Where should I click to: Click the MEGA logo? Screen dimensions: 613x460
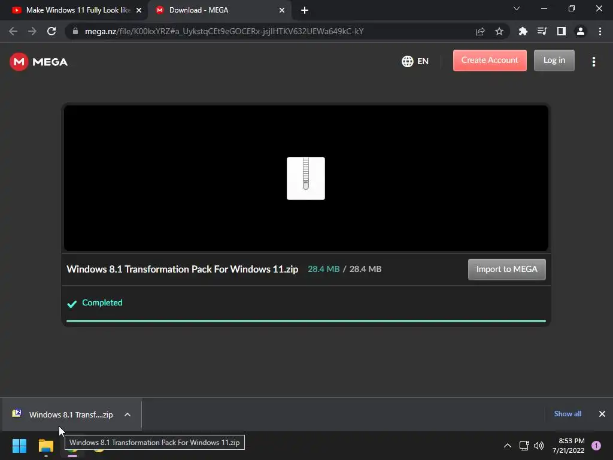tap(38, 62)
